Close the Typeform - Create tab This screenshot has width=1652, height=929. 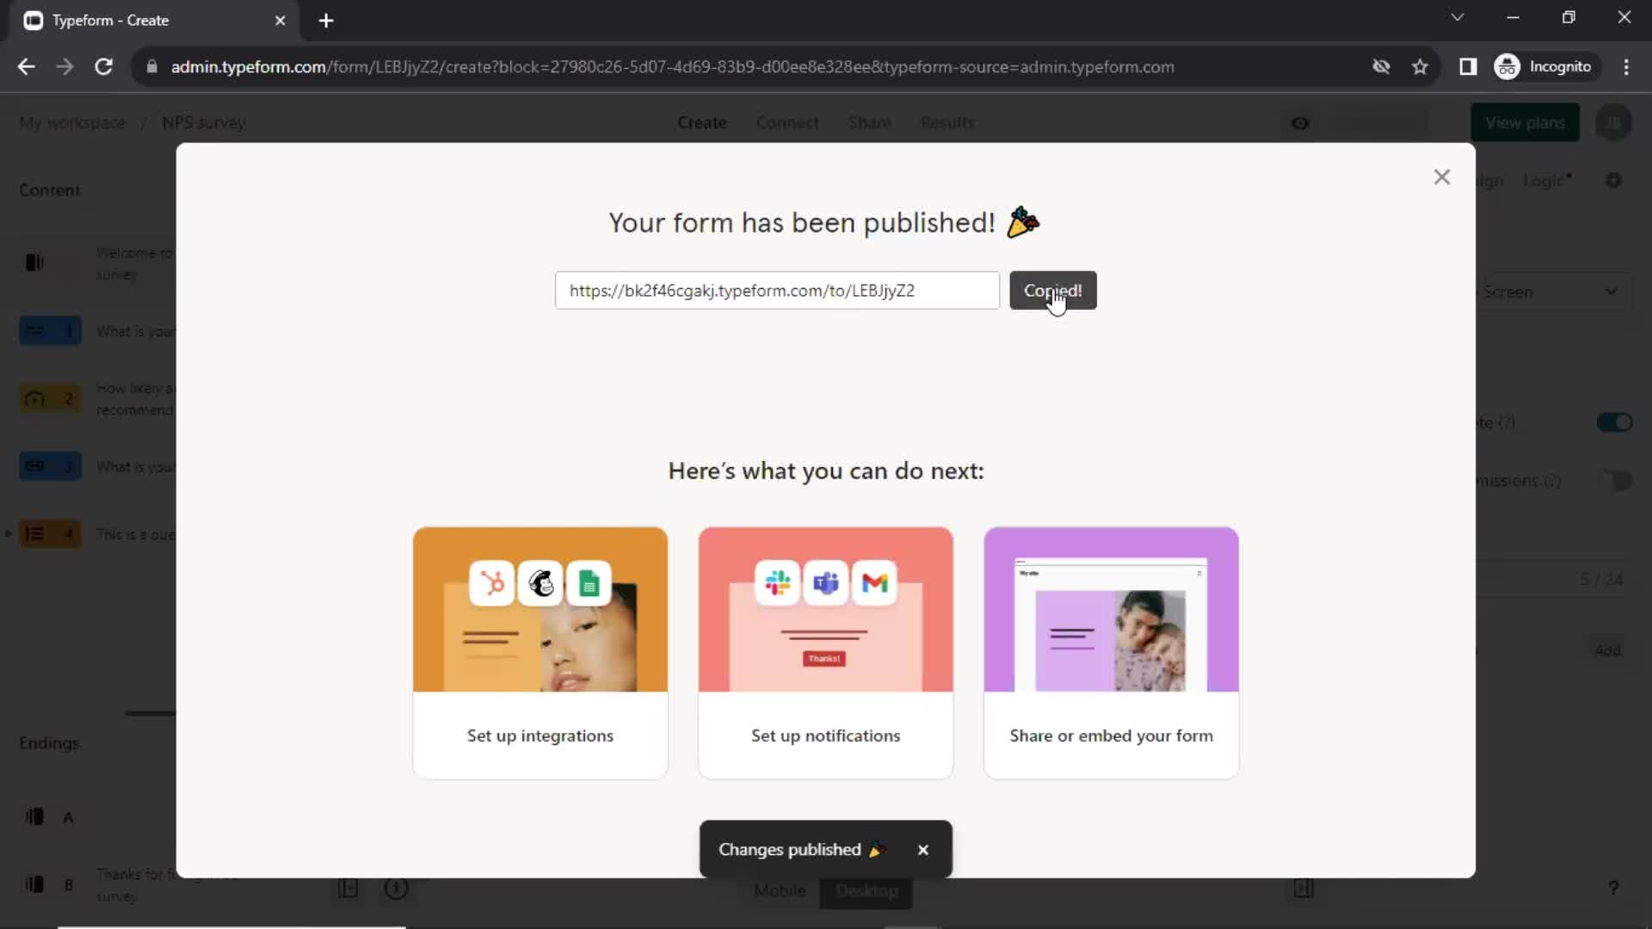click(280, 21)
